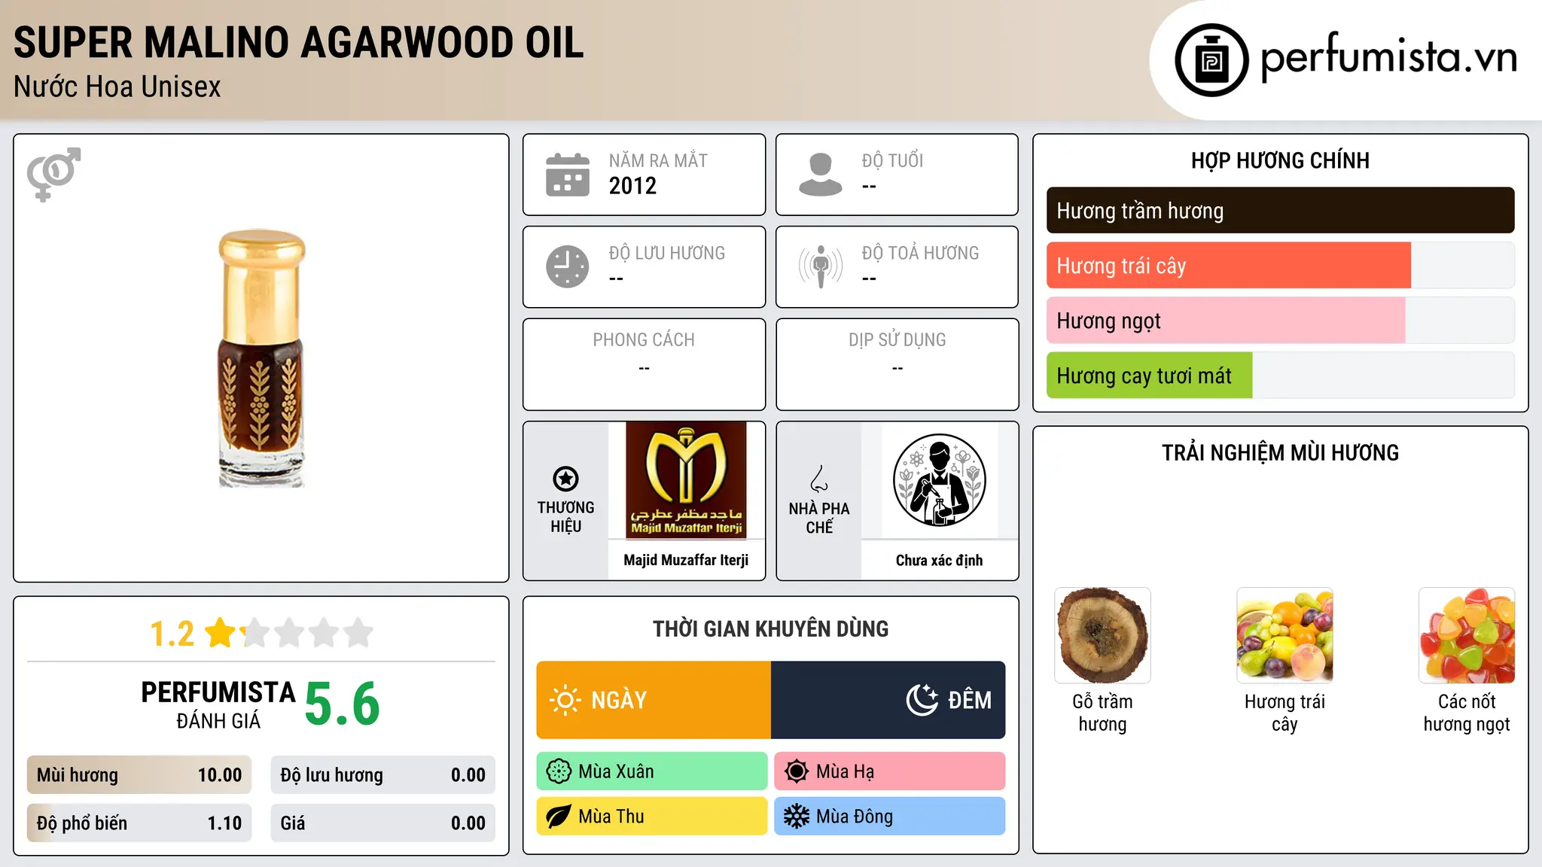The height and width of the screenshot is (867, 1542).
Task: Choose the Mùa Xuân season button
Action: pyautogui.click(x=652, y=771)
